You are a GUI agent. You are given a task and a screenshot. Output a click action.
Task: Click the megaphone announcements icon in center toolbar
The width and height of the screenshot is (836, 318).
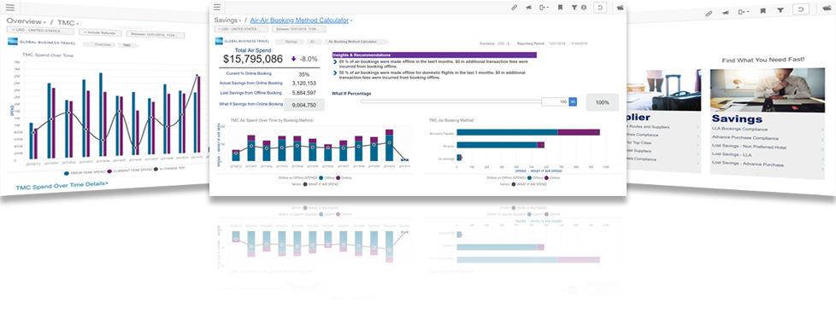pos(528,8)
